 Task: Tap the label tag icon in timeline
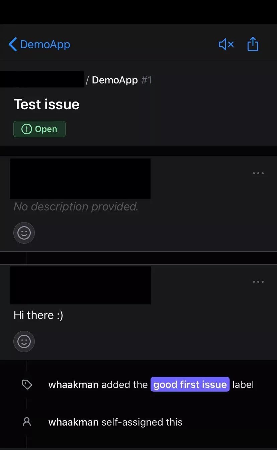27,384
